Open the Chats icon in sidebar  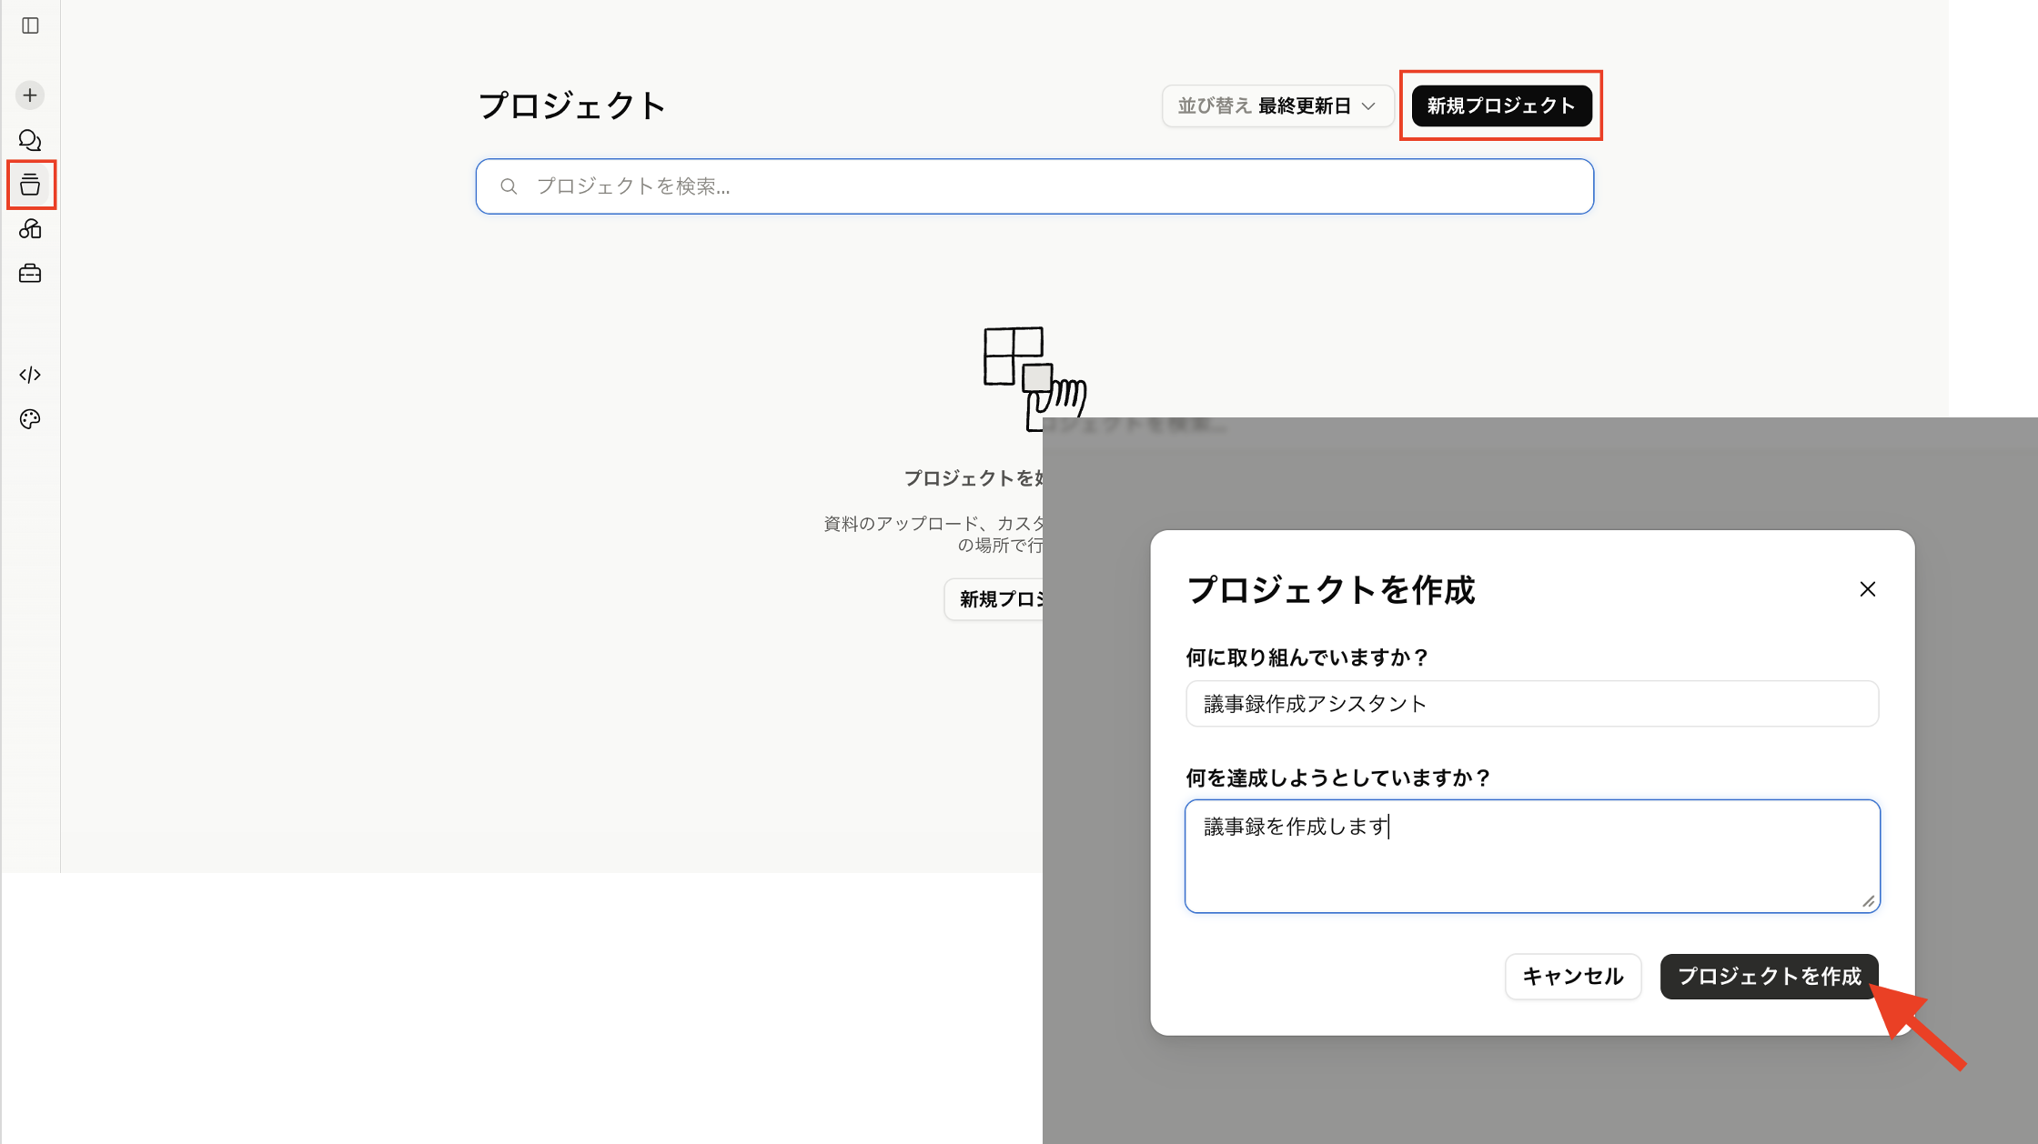click(30, 140)
